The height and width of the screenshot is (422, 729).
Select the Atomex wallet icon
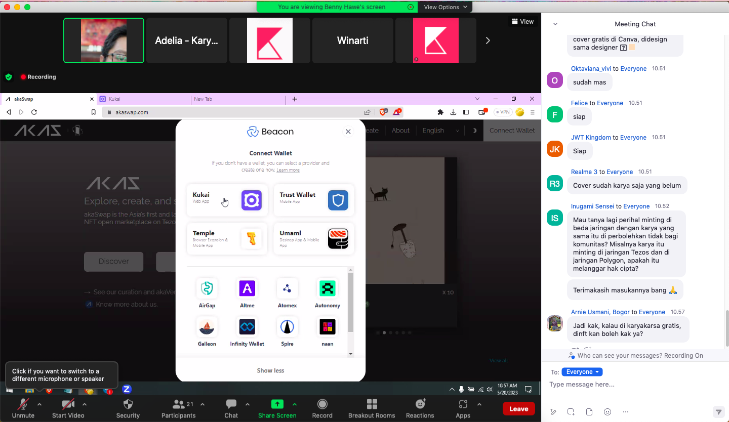[287, 288]
